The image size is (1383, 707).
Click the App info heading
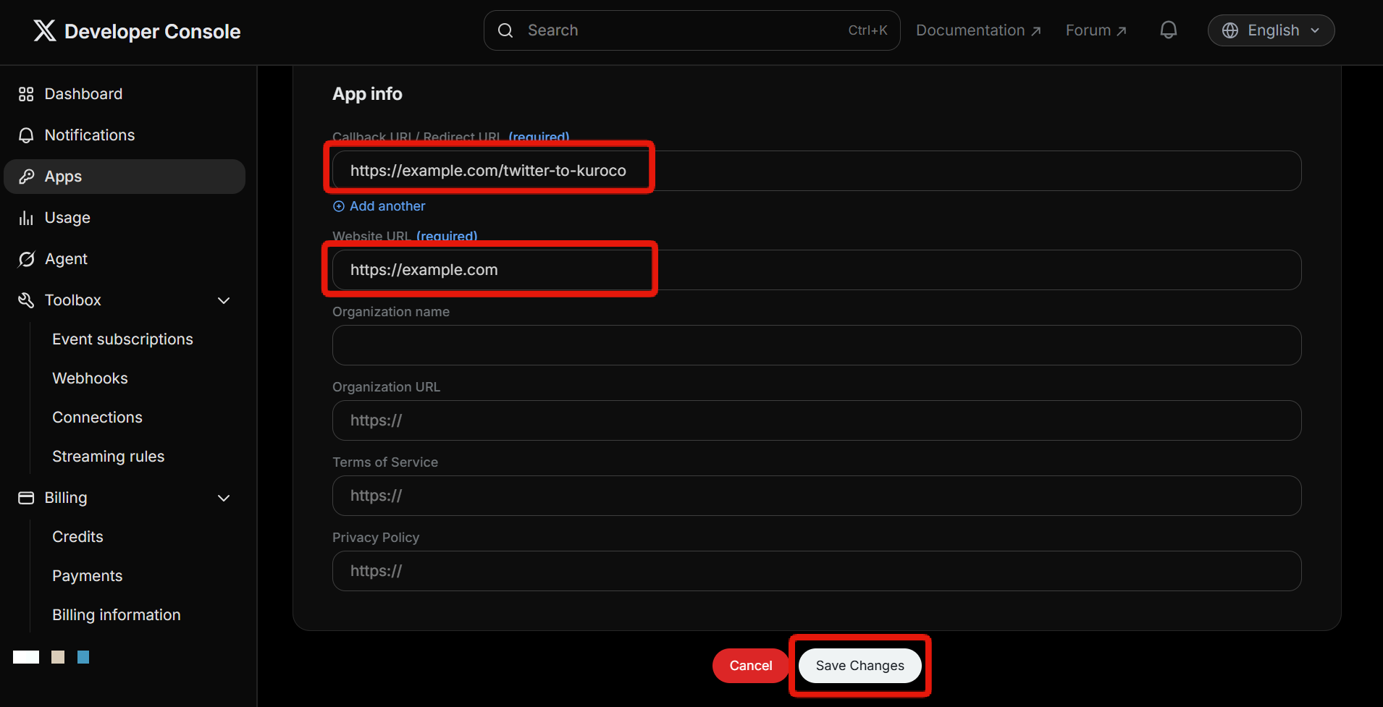(x=367, y=94)
